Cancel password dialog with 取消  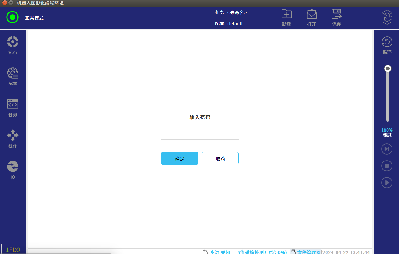220,158
